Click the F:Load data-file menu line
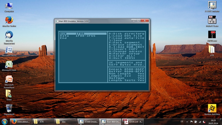The image size is (222, 125). (x=127, y=38)
